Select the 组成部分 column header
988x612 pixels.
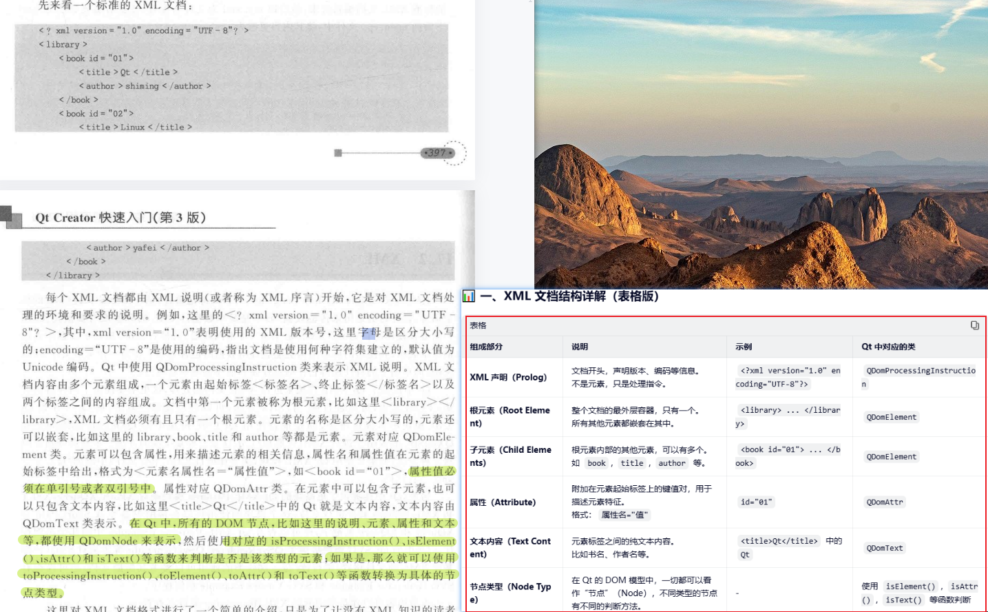coord(486,347)
